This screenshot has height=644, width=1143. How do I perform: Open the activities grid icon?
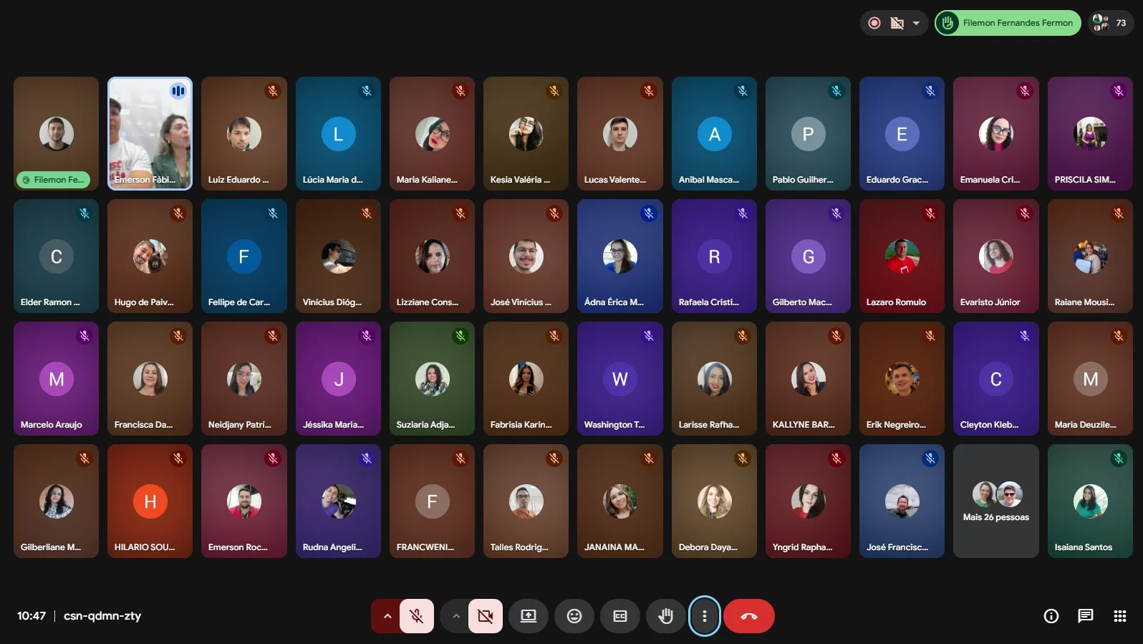pos(1120,616)
